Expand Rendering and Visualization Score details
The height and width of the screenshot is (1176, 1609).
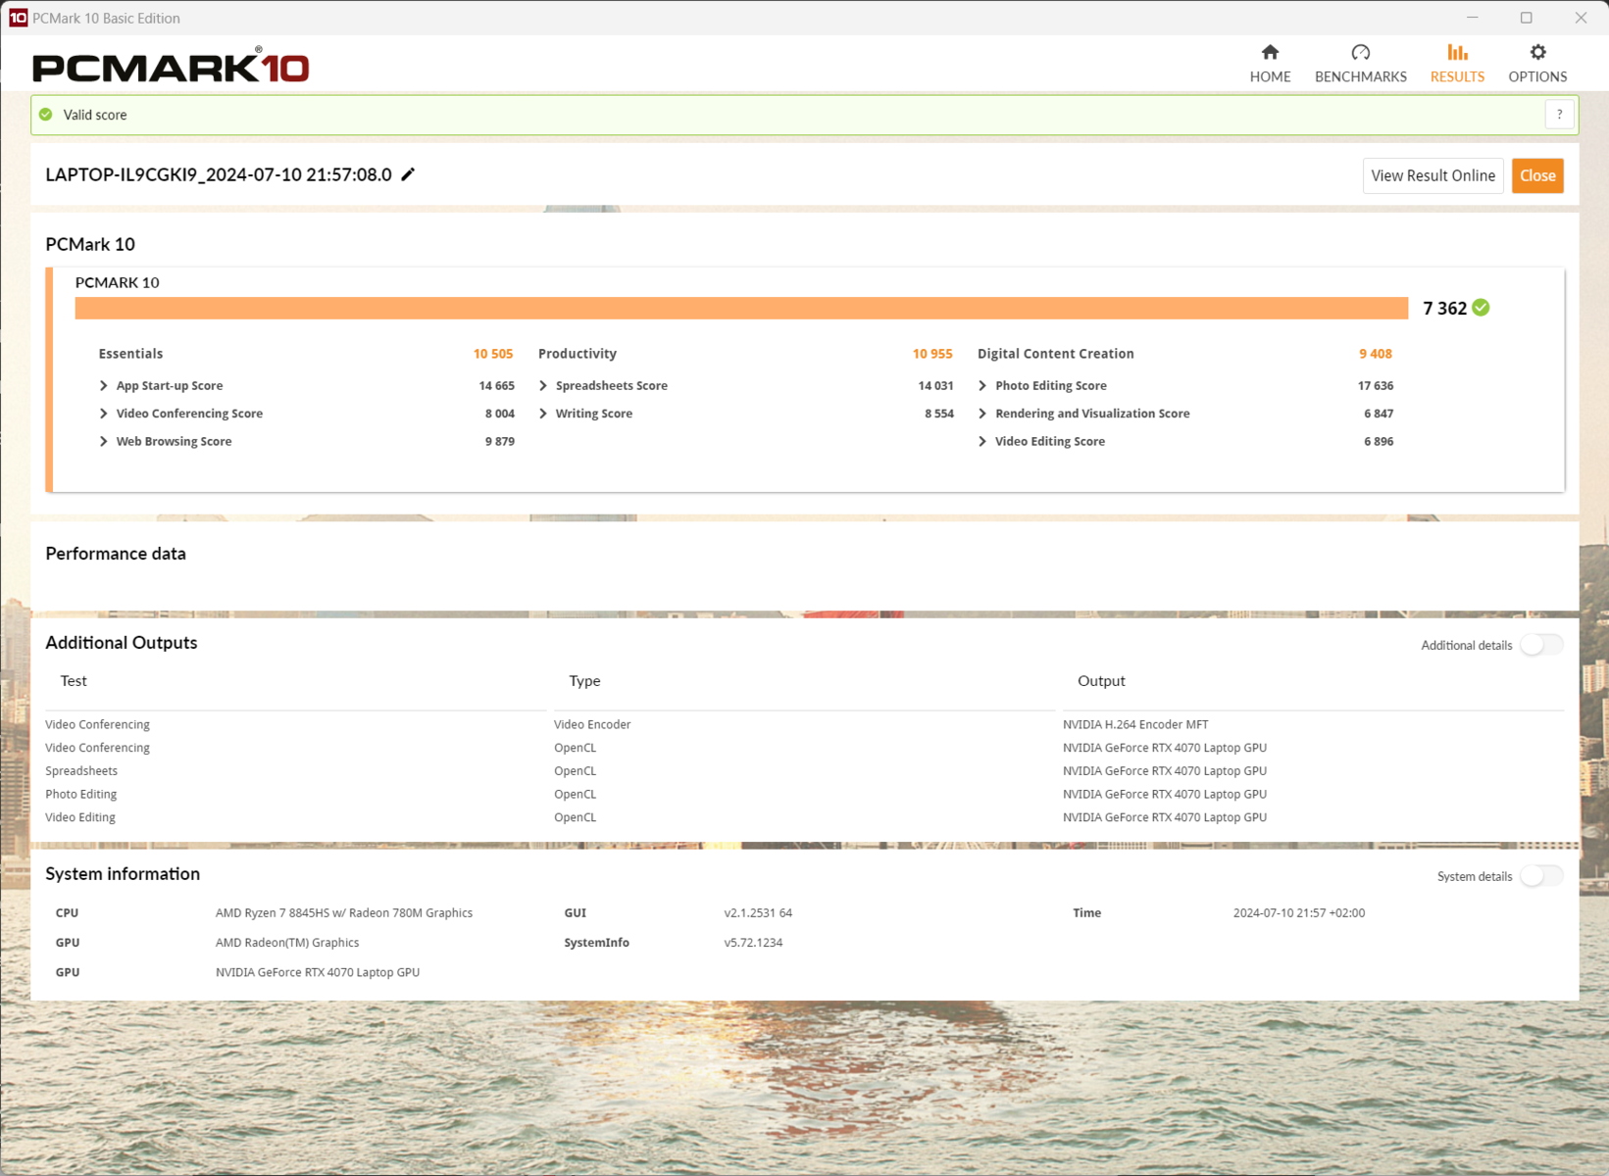982,414
